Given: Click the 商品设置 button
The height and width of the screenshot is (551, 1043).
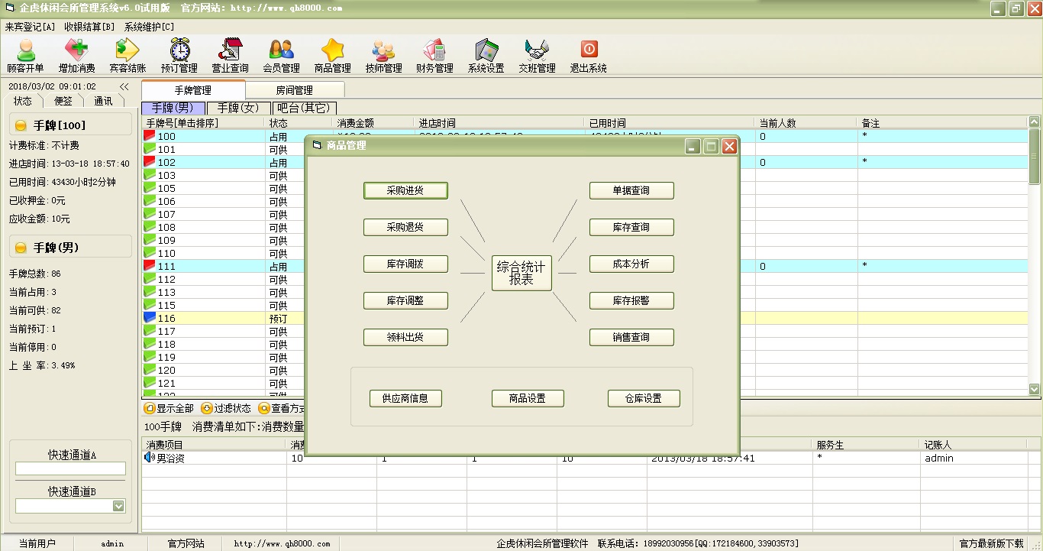Looking at the screenshot, I should coord(528,398).
